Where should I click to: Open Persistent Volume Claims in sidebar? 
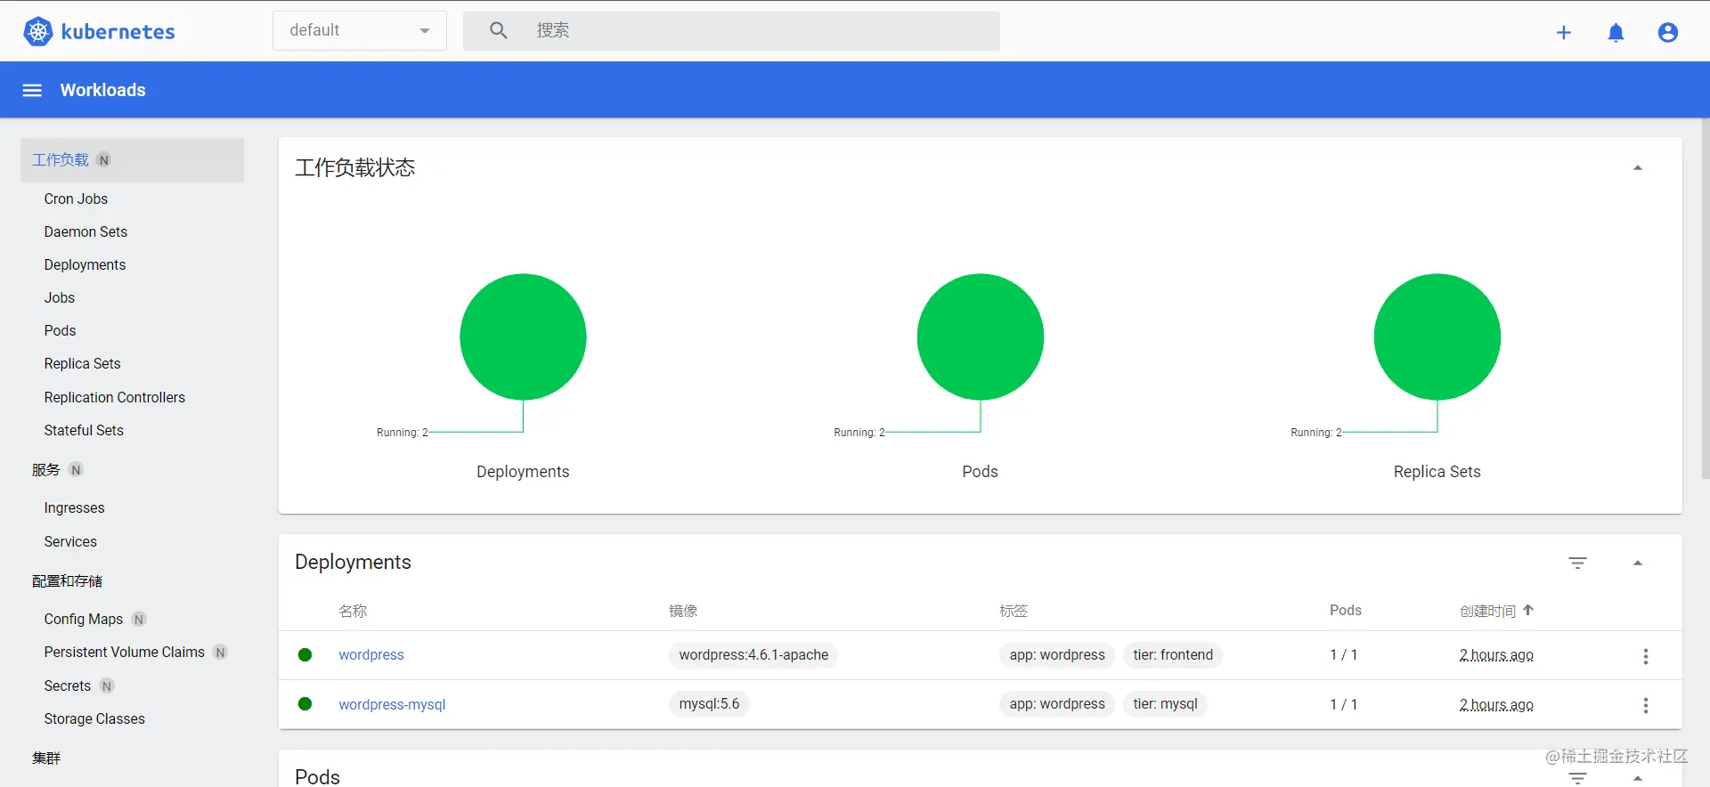125,652
